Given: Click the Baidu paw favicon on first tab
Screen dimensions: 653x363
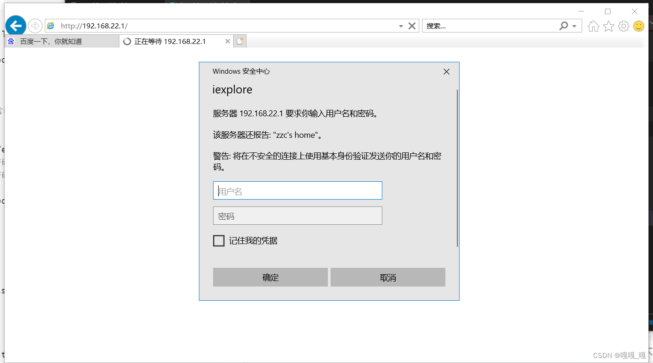Looking at the screenshot, I should click(x=11, y=41).
